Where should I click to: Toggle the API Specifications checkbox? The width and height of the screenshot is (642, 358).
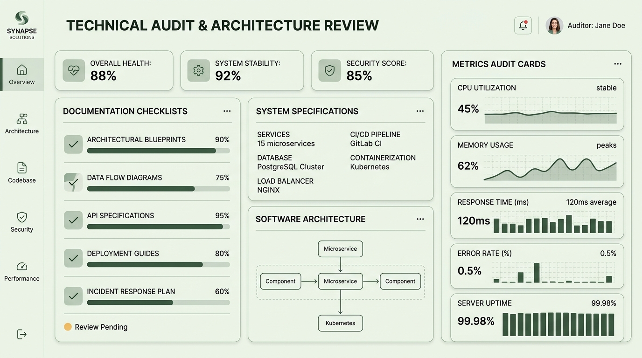pos(73,220)
